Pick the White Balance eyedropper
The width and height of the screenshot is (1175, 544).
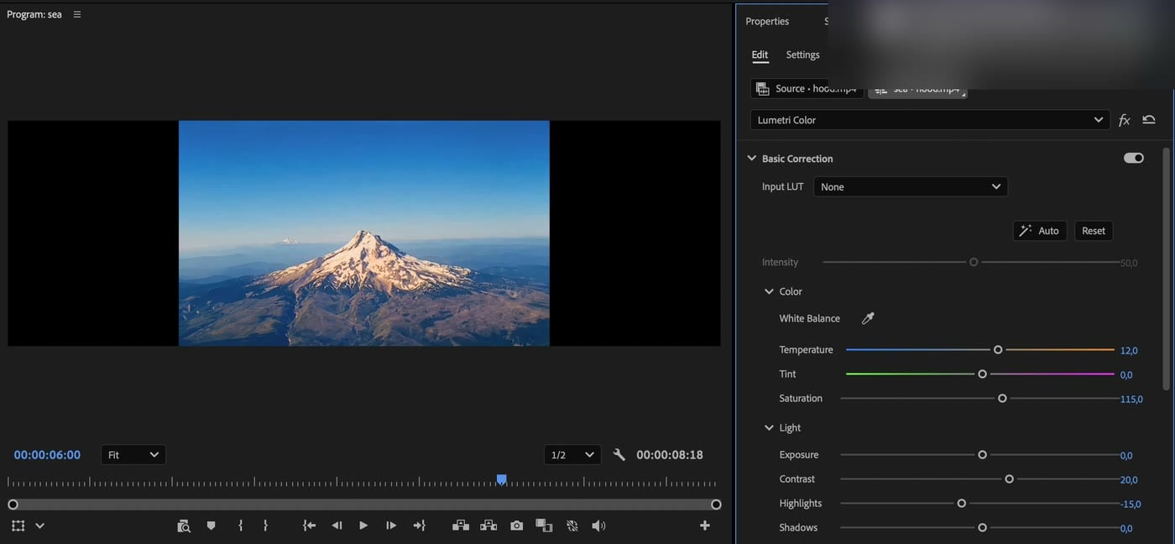coord(868,318)
